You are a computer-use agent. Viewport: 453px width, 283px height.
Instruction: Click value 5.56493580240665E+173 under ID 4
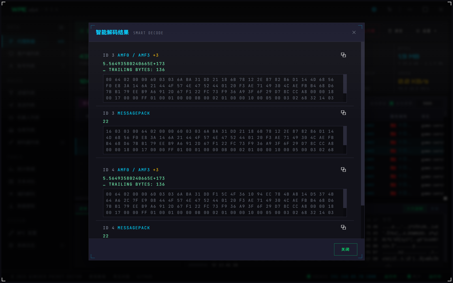tap(134, 178)
